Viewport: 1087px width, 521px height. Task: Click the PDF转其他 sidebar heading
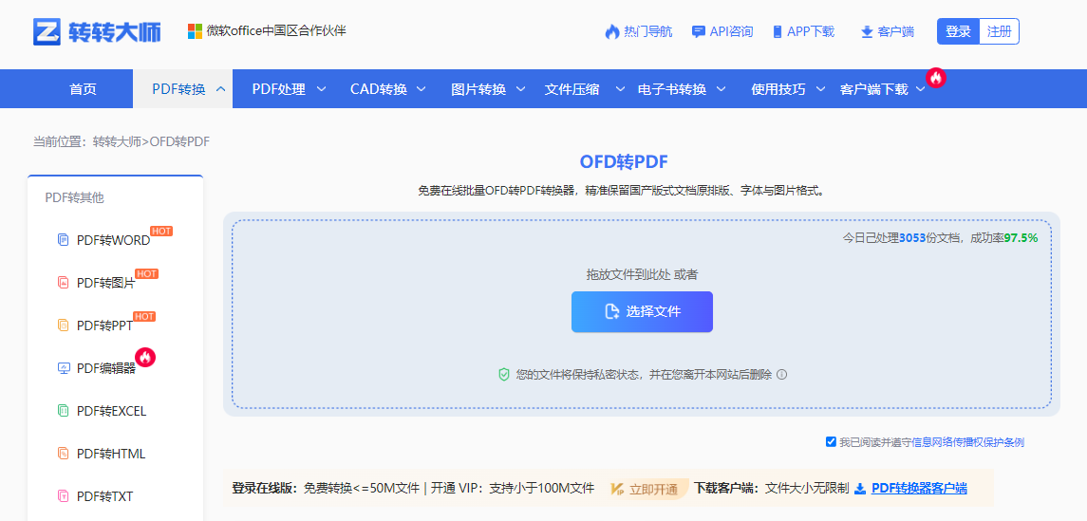pos(74,197)
